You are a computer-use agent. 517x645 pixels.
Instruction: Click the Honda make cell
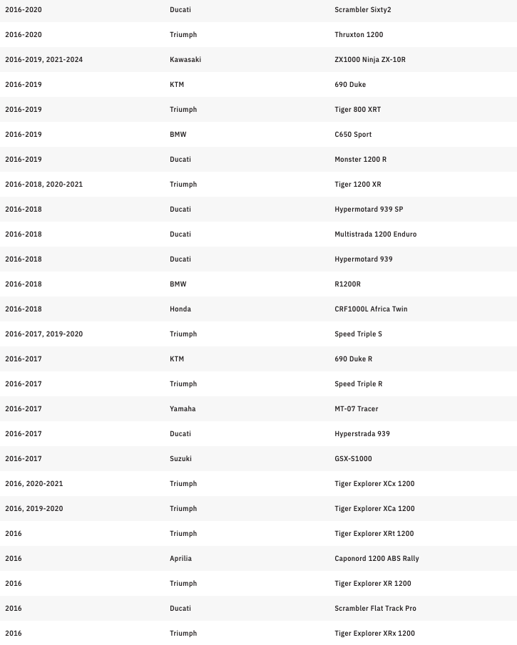pyautogui.click(x=180, y=309)
